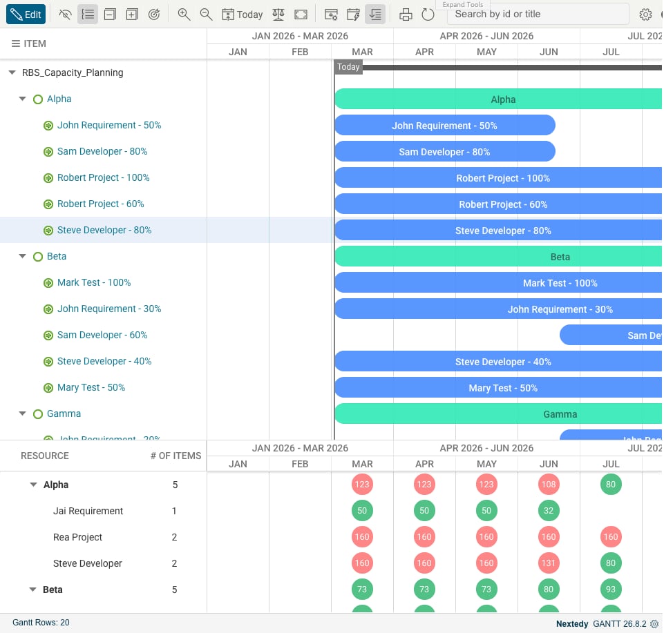Click the balance scales icon

tap(278, 14)
